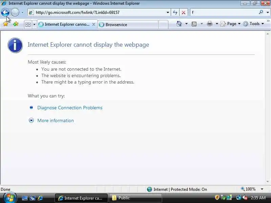Click Switch between windows quick launch icon
271x203 pixels.
[33, 198]
